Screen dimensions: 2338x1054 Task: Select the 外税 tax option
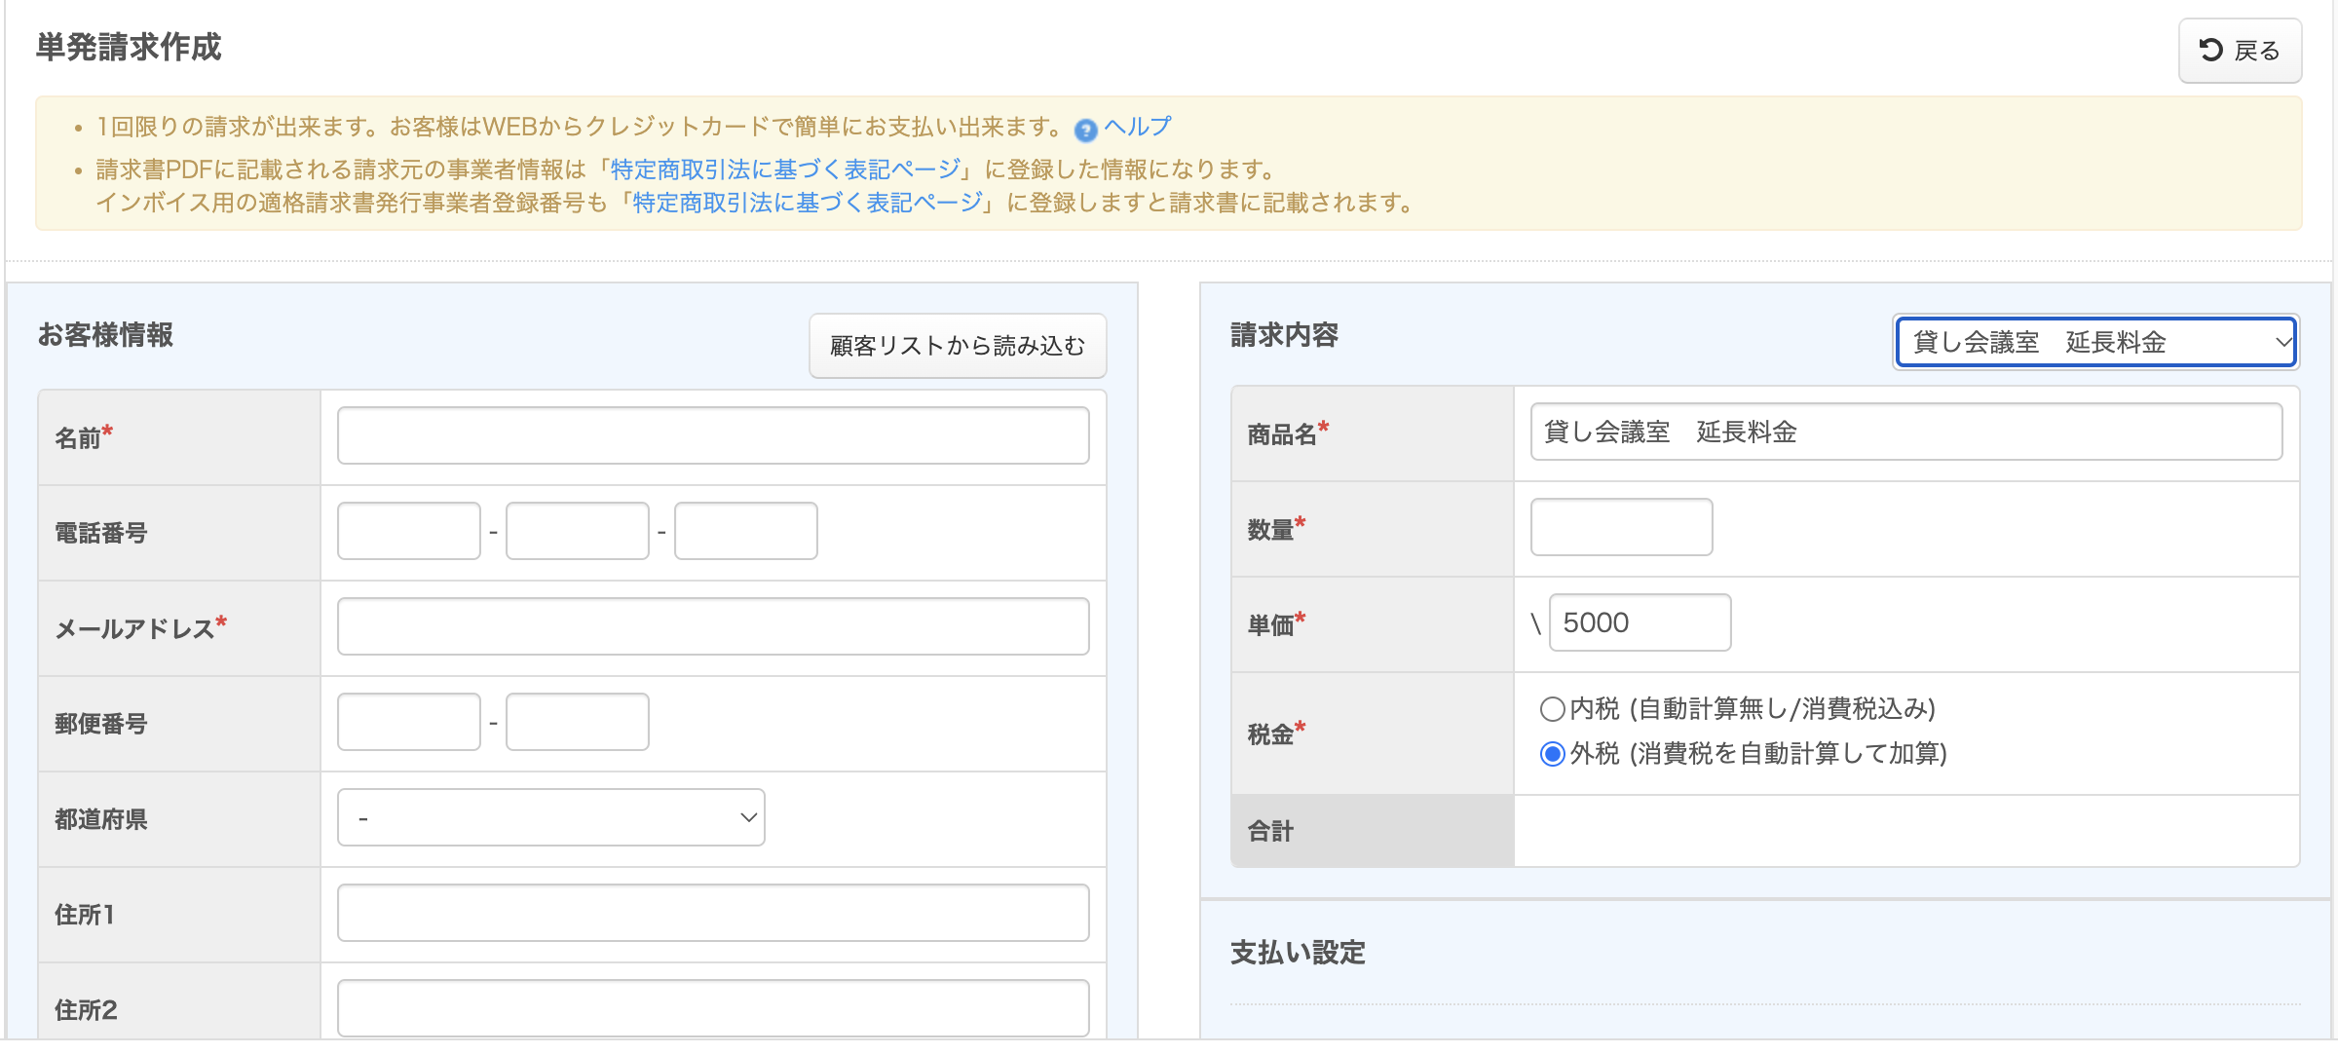pos(1552,754)
